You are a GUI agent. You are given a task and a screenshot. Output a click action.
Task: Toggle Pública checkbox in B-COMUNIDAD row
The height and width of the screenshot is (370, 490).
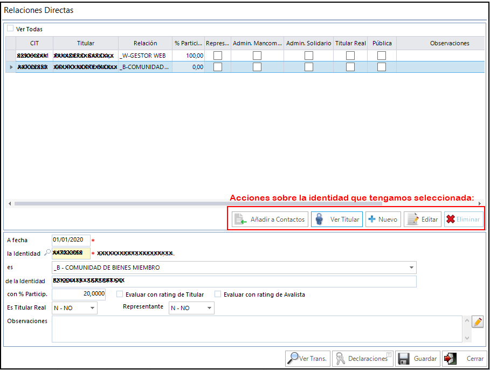point(382,67)
